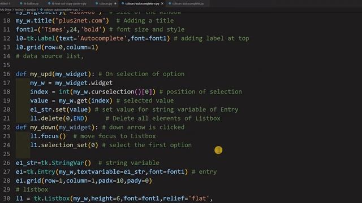Click the Python icon in the breadcrumb path
The width and height of the screenshot is (362, 203).
click(x=41, y=10)
